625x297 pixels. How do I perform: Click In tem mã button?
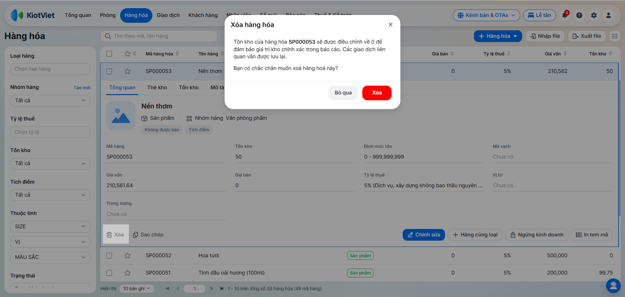tap(592, 235)
